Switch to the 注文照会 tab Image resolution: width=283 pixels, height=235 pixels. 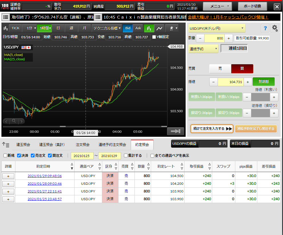pos(83,145)
